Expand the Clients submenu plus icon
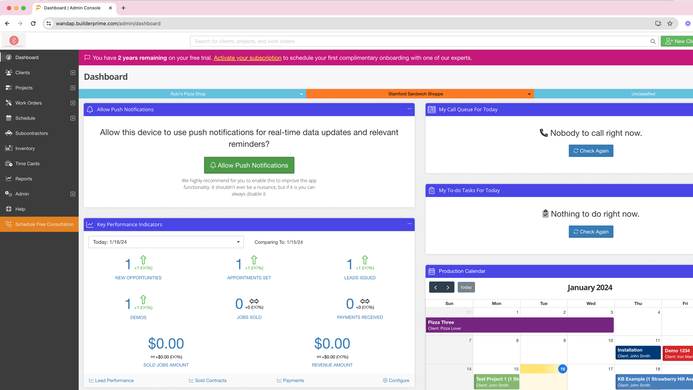Image resolution: width=693 pixels, height=390 pixels. pyautogui.click(x=73, y=73)
